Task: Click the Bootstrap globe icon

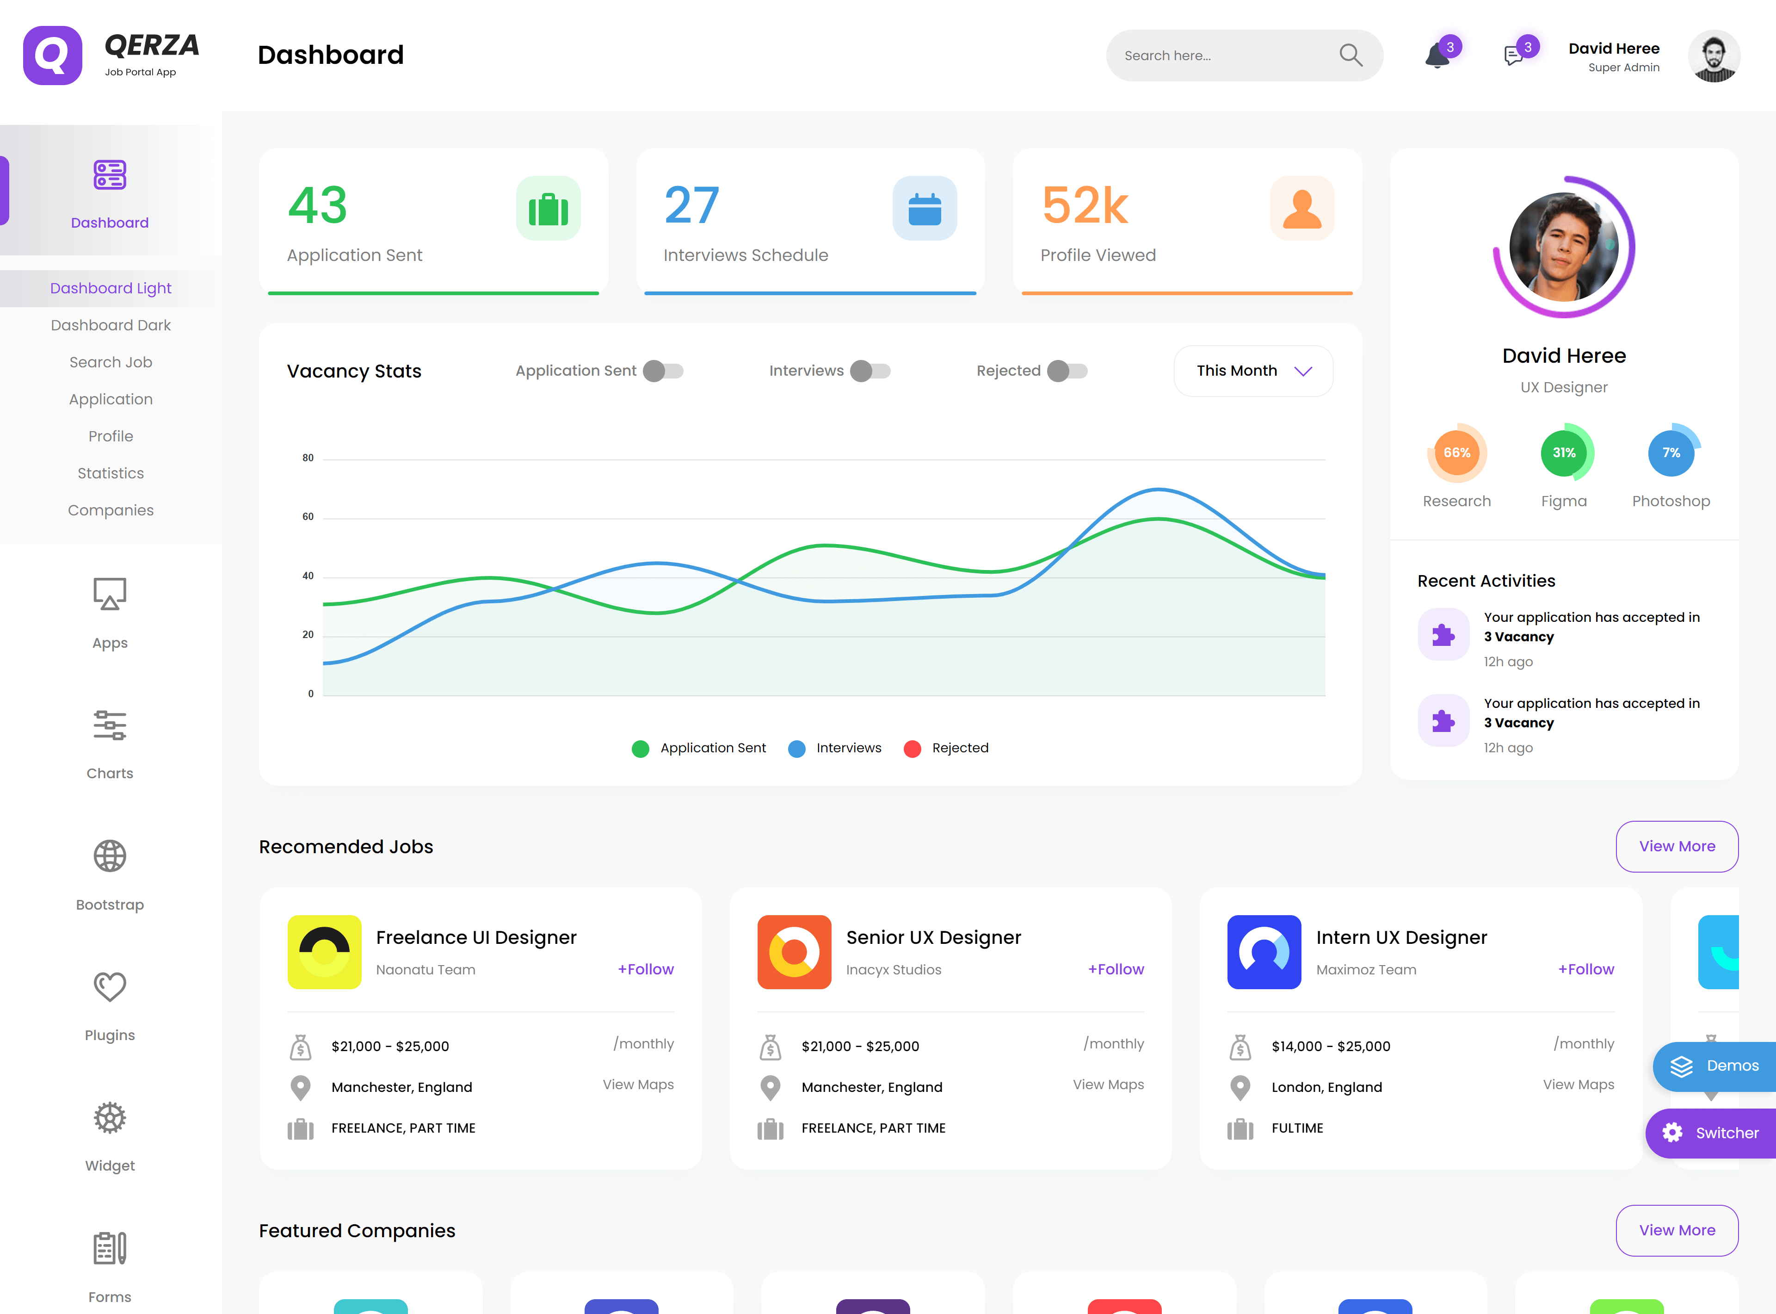Action: (110, 856)
